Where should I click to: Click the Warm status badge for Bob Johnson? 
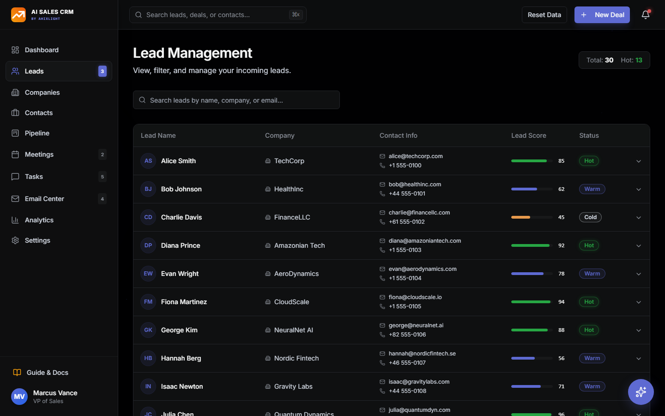coord(592,189)
